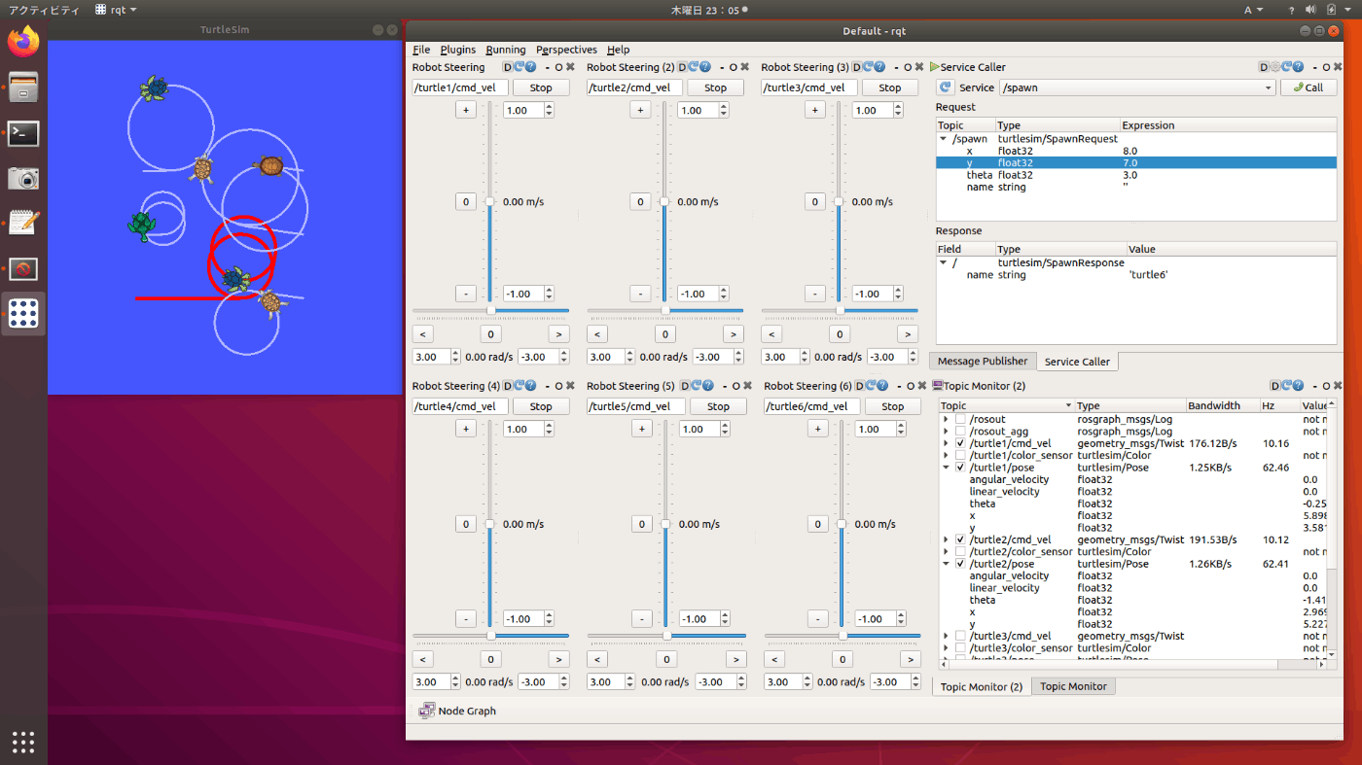Refresh the service list in Service Caller
The height and width of the screenshot is (765, 1362).
[x=945, y=87]
